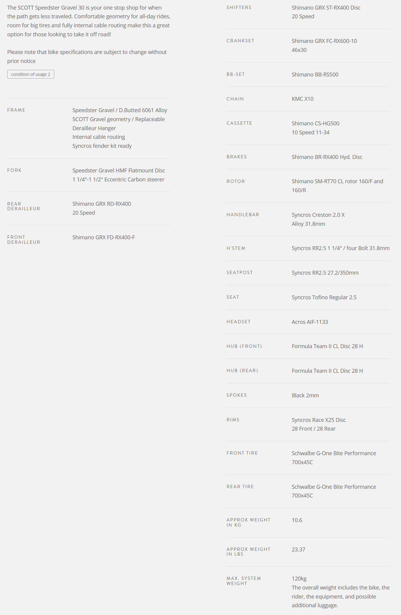401x615 pixels.
Task: Click the Shimano GRX FC-RX600-10 crankset value
Action: coord(324,41)
